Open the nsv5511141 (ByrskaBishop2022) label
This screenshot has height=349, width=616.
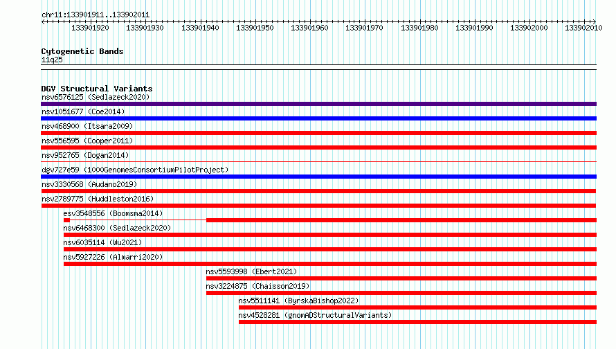[x=298, y=301]
